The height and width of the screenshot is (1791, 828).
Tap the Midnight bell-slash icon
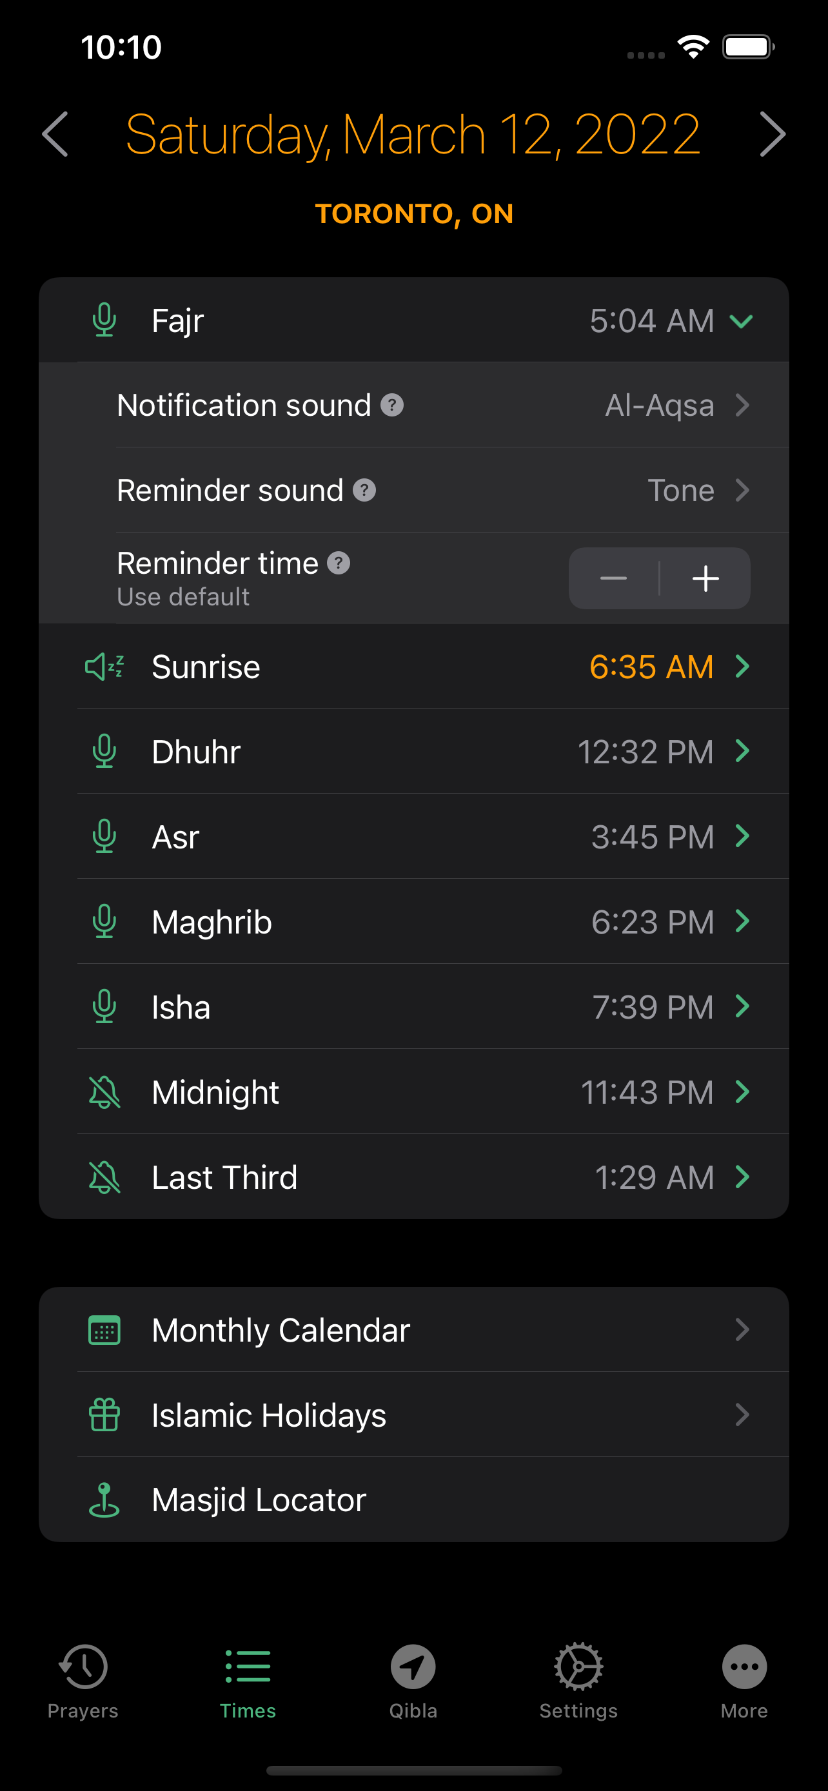(x=104, y=1092)
